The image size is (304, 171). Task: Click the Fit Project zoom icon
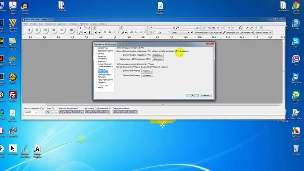[x=260, y=28]
